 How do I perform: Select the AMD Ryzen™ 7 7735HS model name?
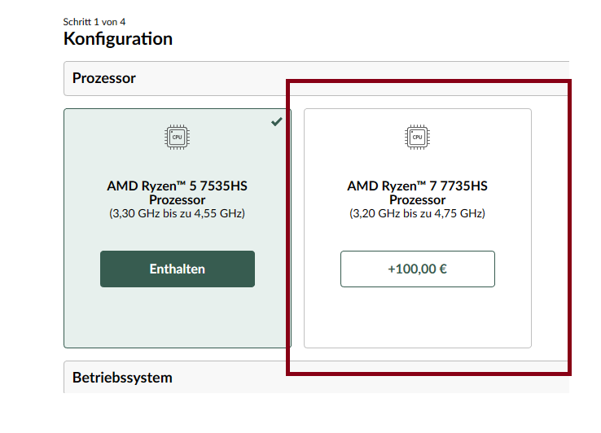[x=417, y=186]
